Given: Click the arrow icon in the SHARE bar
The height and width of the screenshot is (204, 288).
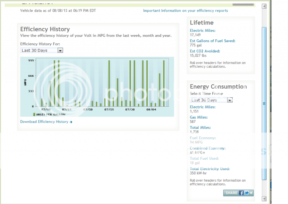Looking at the screenshot, I should pyautogui.click(x=251, y=193).
